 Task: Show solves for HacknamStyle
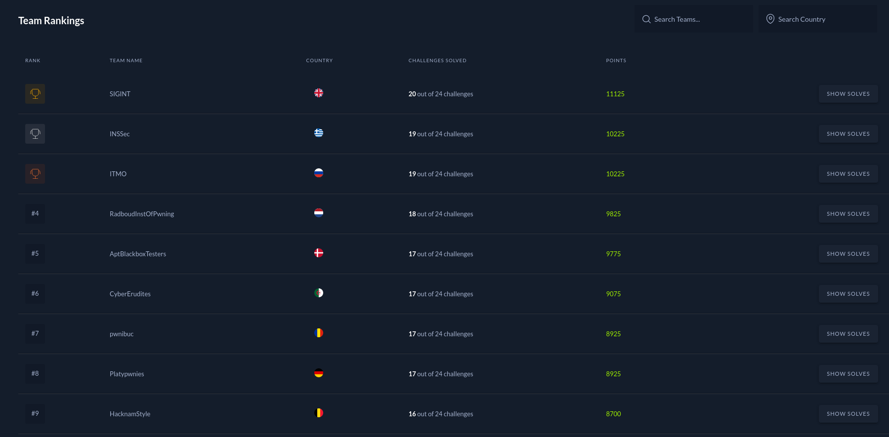click(x=848, y=414)
